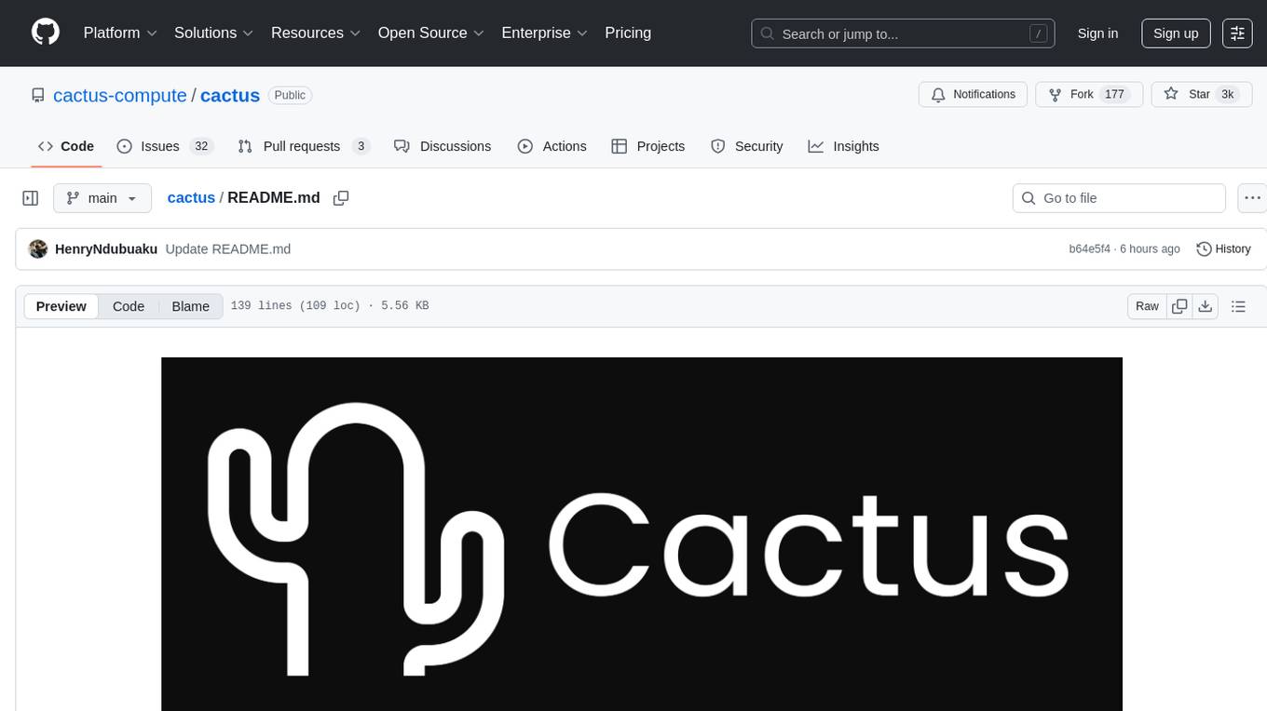The image size is (1267, 711).
Task: Open the fork count 177
Action: (x=1114, y=95)
